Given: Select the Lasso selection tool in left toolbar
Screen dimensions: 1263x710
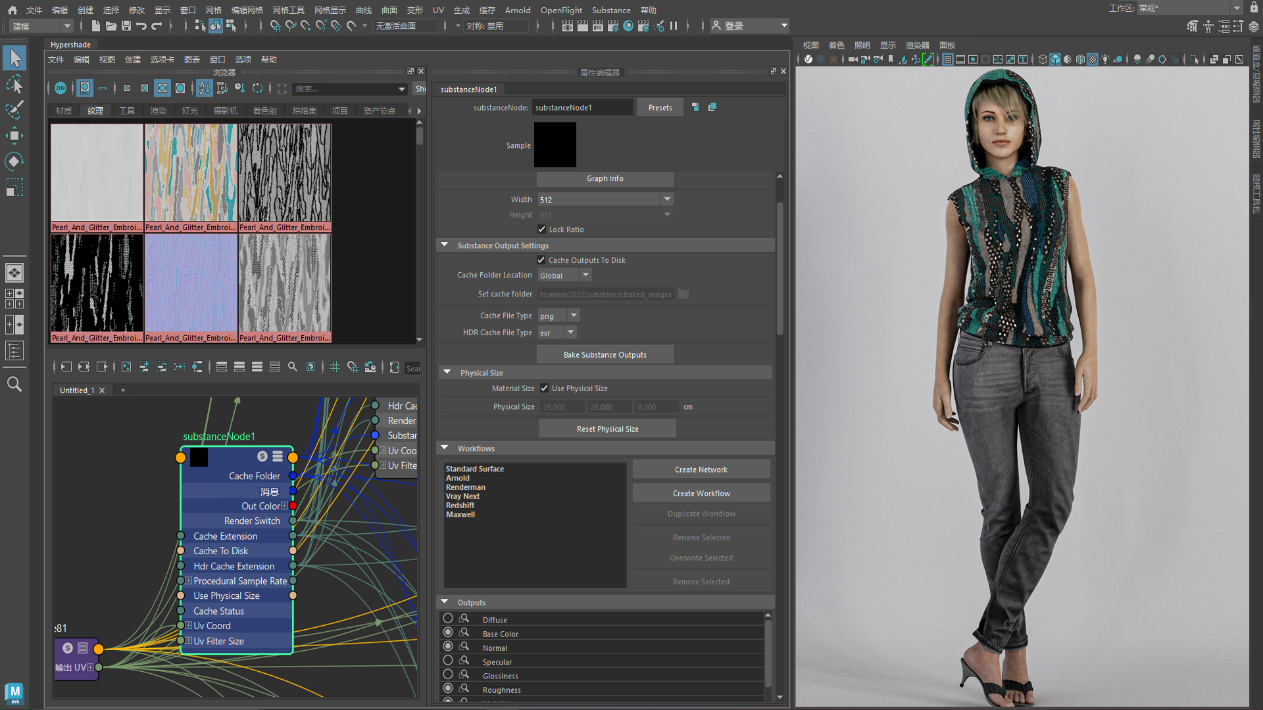Looking at the screenshot, I should [14, 84].
